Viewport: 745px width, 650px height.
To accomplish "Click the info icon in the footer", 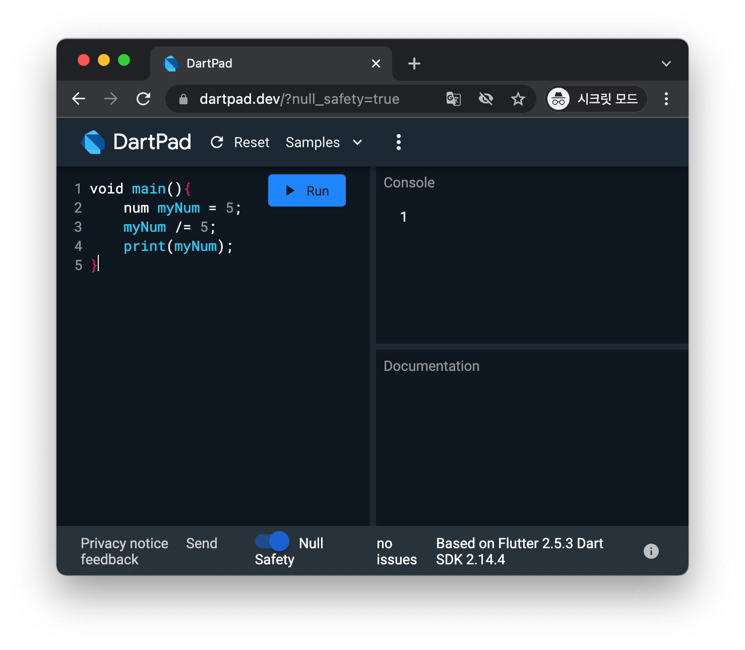I will [651, 551].
